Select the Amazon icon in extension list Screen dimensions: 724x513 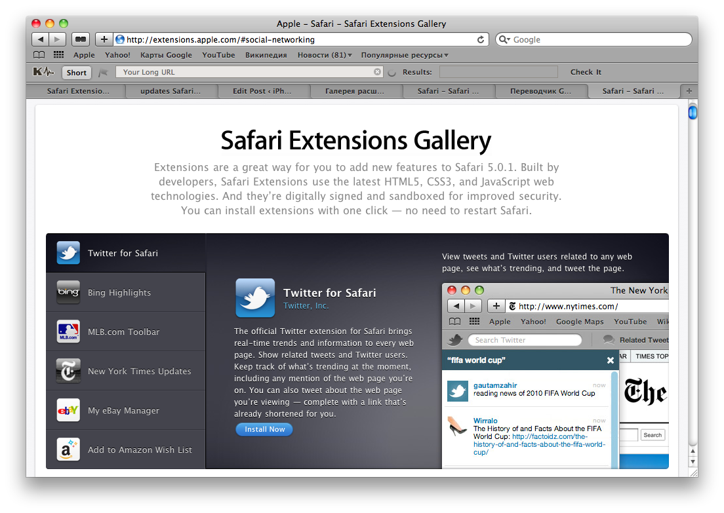click(x=68, y=449)
